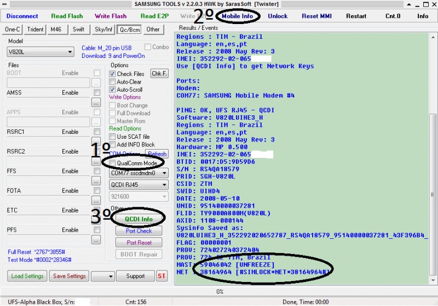Switch to the Qc/Bcm tab
This screenshot has height=306, width=438.
(x=130, y=30)
